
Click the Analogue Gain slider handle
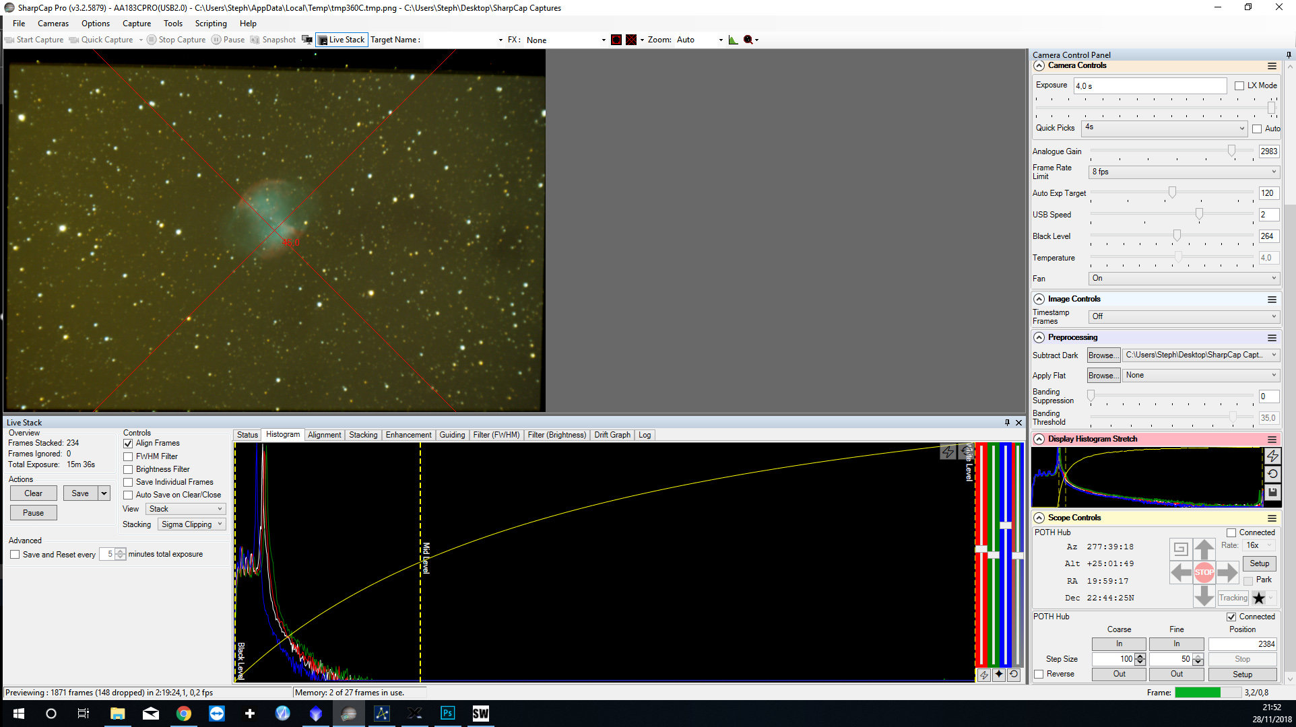click(x=1231, y=151)
